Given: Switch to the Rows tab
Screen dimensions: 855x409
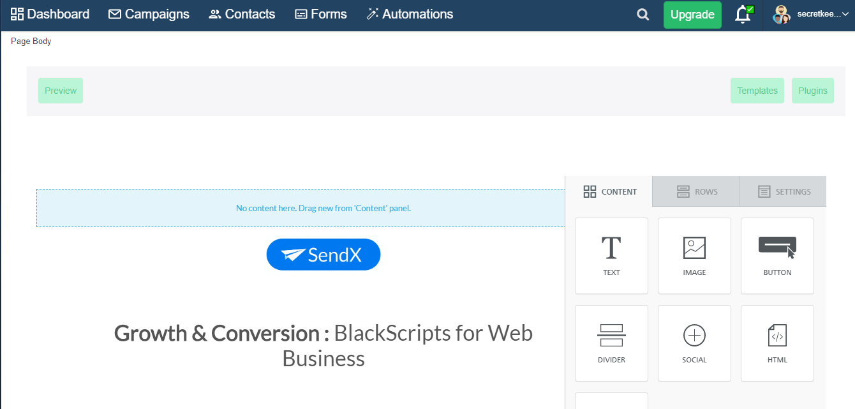Looking at the screenshot, I should point(696,191).
